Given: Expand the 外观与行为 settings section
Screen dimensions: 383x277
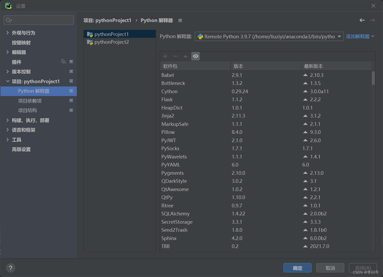Looking at the screenshot, I should (8, 33).
